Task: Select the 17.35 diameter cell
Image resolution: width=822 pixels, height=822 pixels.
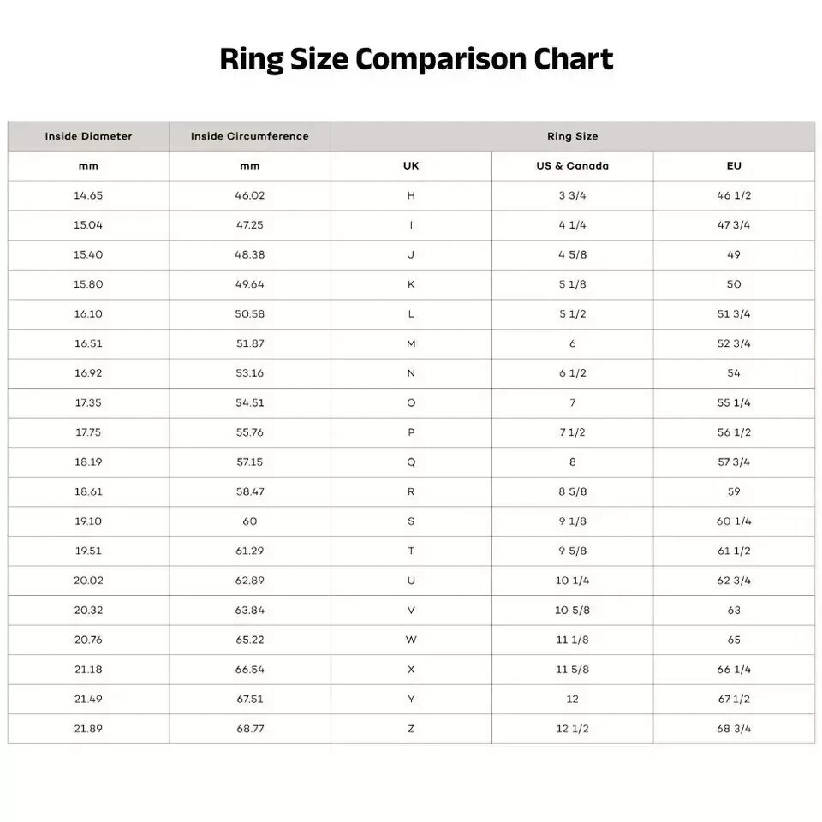Action: 88,403
